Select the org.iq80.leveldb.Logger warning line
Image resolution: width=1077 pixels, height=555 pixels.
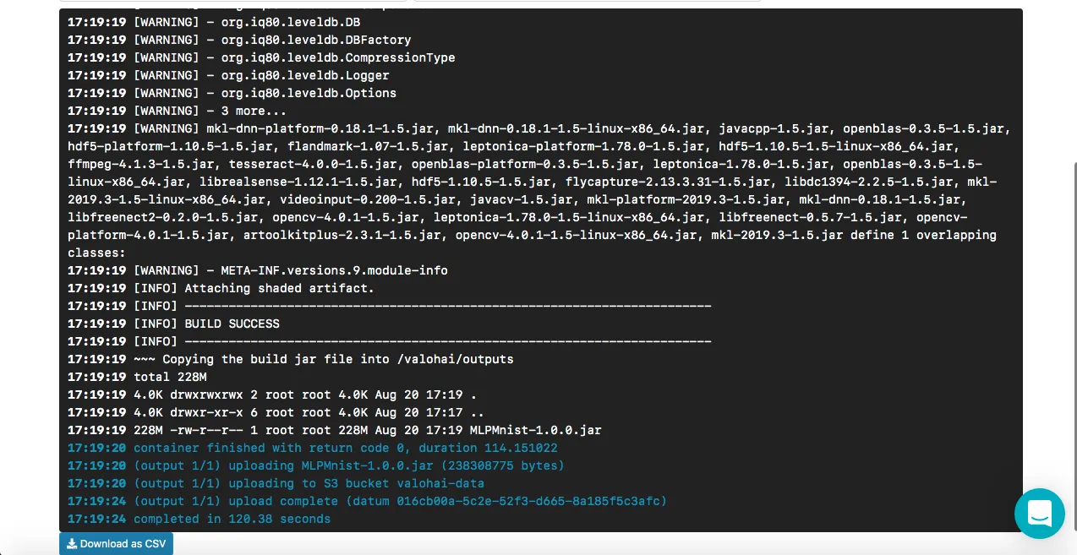point(228,75)
